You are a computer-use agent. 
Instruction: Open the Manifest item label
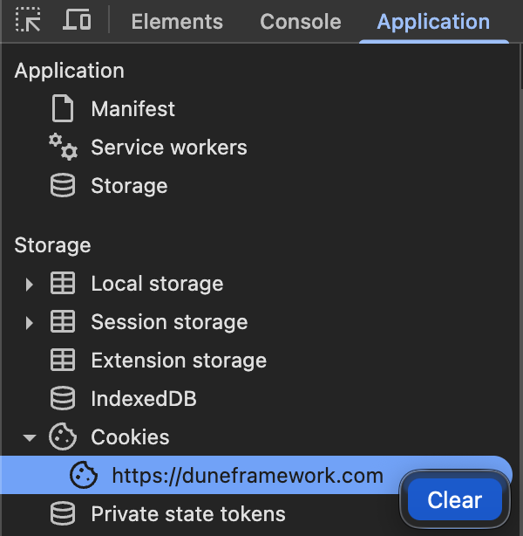point(132,109)
